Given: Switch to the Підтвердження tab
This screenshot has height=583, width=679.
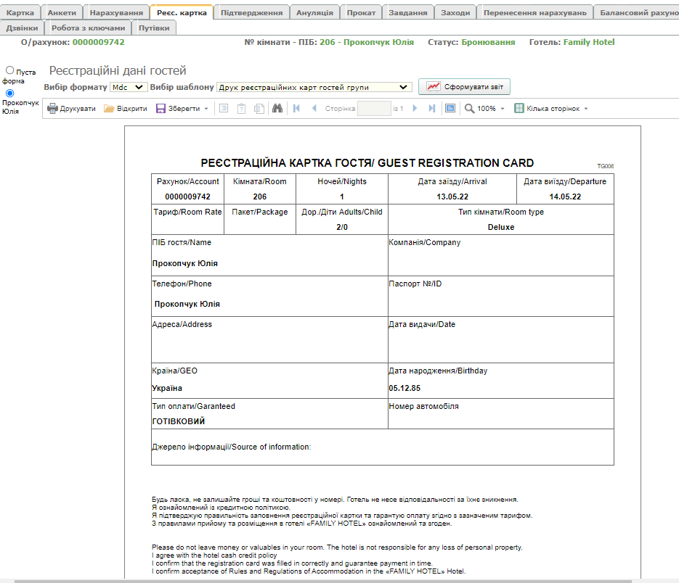Looking at the screenshot, I should coord(251,12).
